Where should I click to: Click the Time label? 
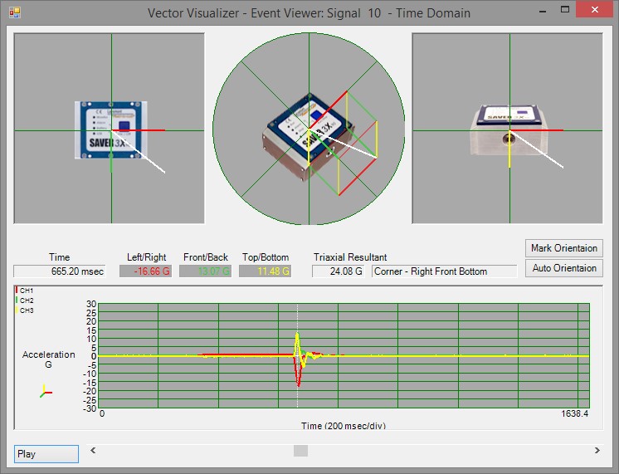59,257
